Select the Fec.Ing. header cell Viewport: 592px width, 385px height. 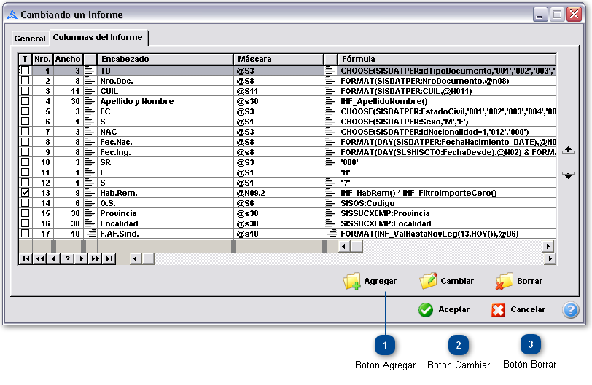(x=165, y=152)
